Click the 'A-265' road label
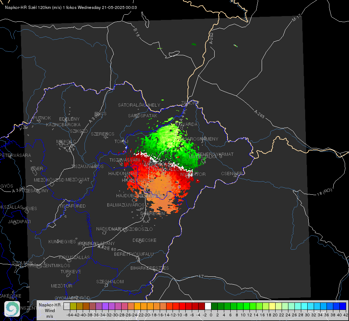This screenshot has height=321, width=349. click(x=259, y=114)
